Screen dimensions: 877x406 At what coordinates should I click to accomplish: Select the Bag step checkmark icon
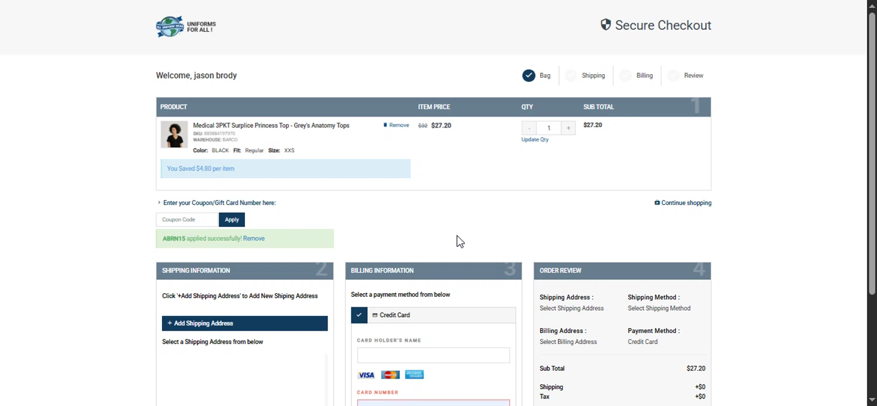coord(529,75)
